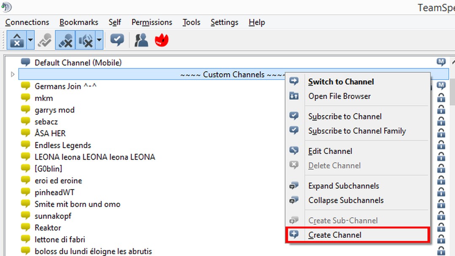This screenshot has height=256, width=455.
Task: Expand the Custom Channels tree arrow
Action: coord(12,74)
